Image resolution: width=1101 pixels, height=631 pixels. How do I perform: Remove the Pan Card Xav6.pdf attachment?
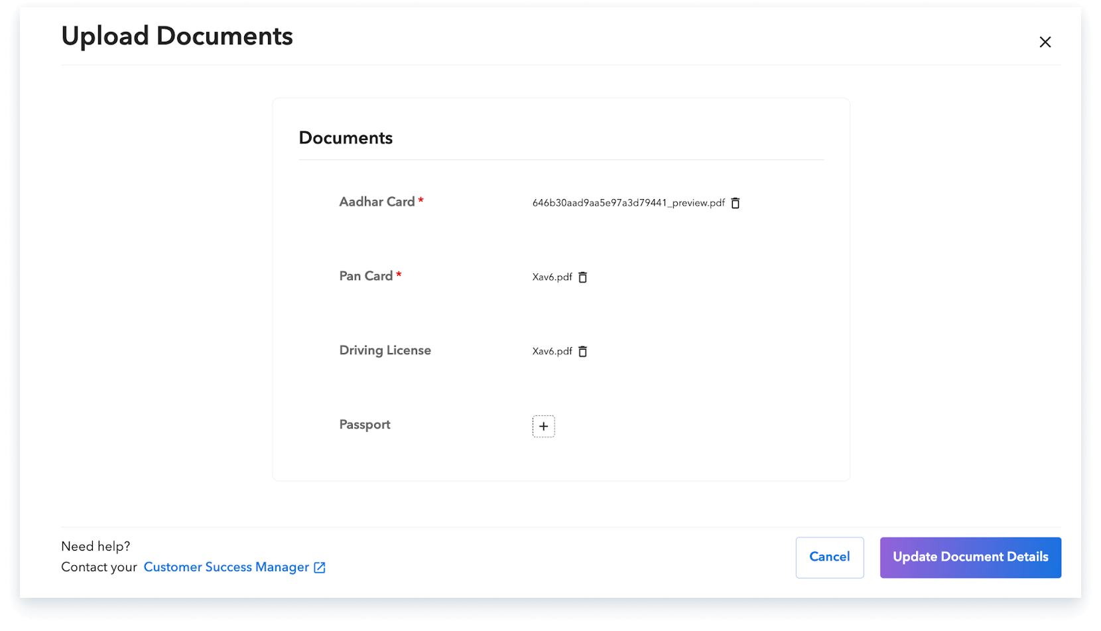(582, 277)
